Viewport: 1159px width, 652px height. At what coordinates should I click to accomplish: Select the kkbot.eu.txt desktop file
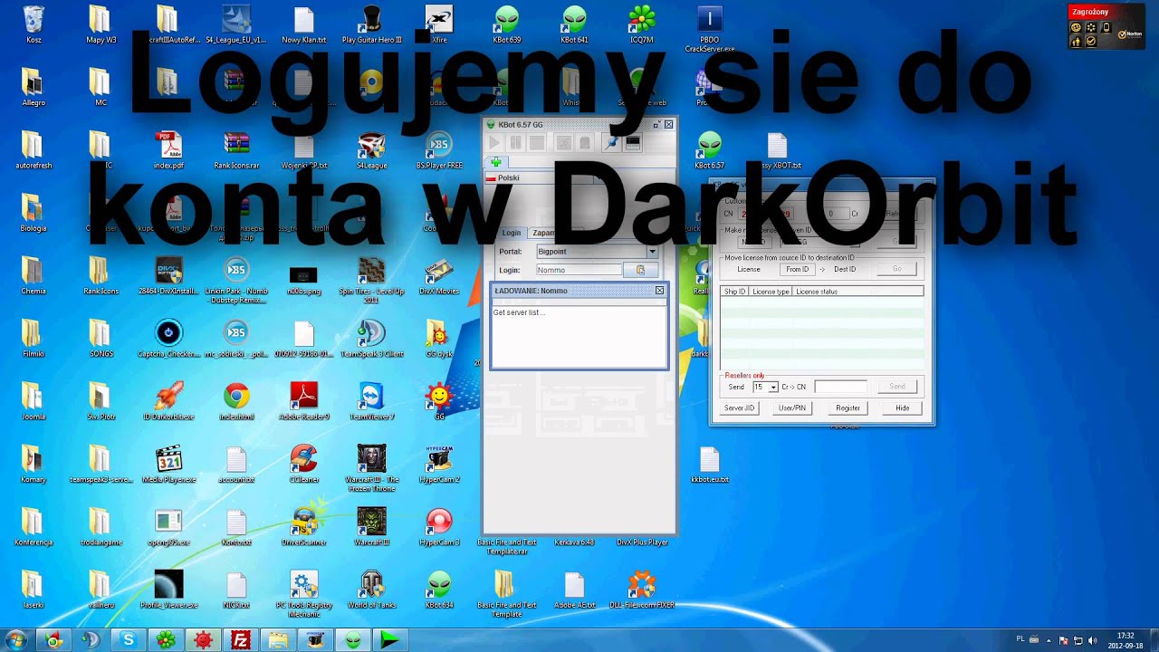(710, 464)
